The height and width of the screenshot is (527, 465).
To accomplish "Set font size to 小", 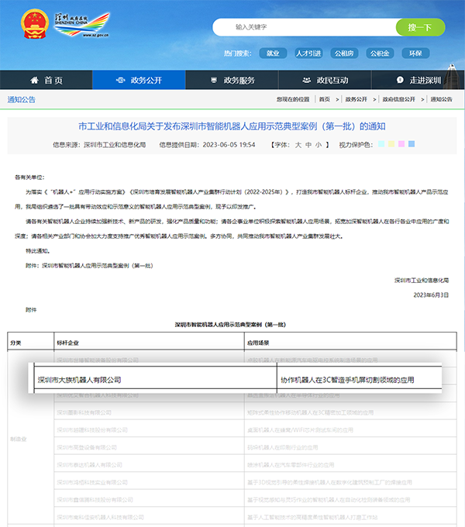I will point(317,144).
